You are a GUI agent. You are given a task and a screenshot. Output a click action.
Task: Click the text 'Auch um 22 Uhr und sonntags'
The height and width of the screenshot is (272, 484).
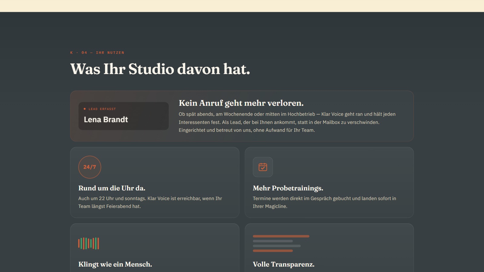click(x=112, y=198)
